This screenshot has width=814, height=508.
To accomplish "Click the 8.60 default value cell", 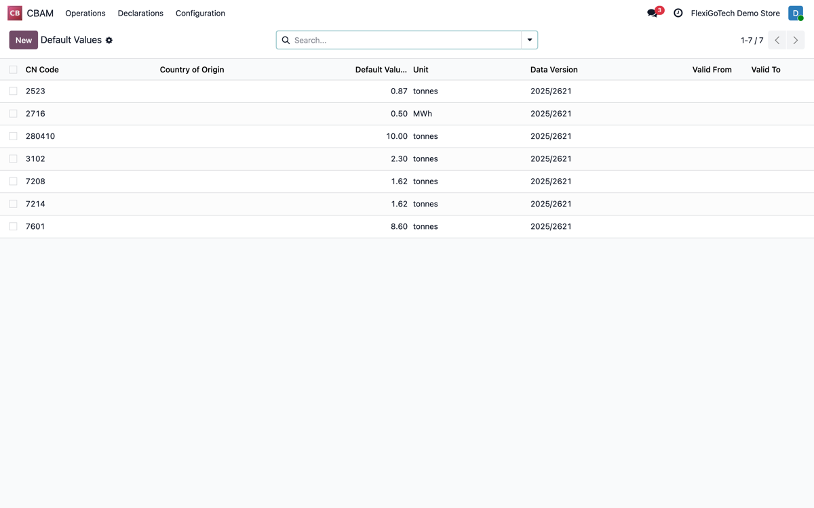I will (x=399, y=226).
